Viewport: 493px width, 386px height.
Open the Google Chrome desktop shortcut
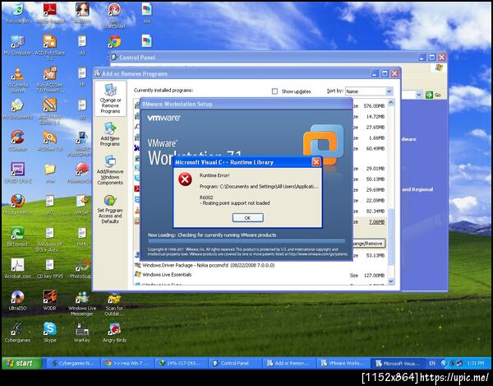(115, 42)
